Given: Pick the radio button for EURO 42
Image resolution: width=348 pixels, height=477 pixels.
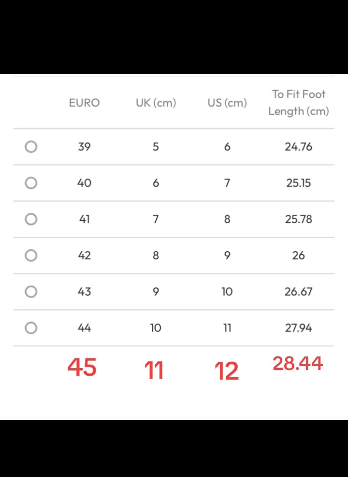Looking at the screenshot, I should (31, 255).
